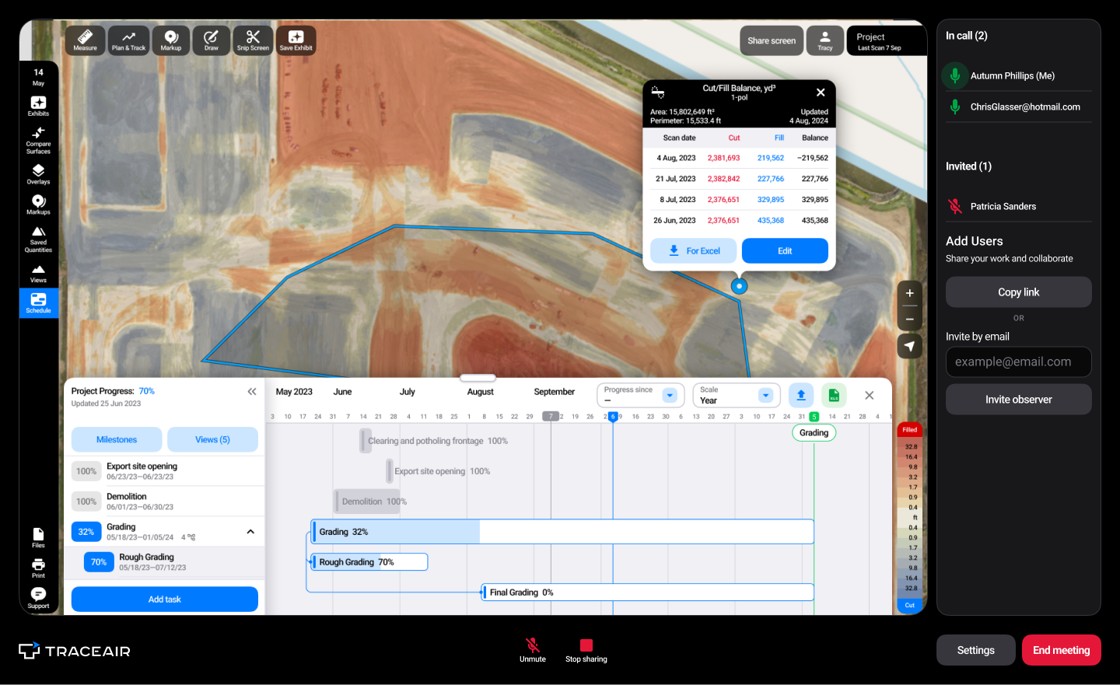This screenshot has width=1120, height=685.
Task: Switch to the Views (5) tab
Action: click(x=212, y=439)
